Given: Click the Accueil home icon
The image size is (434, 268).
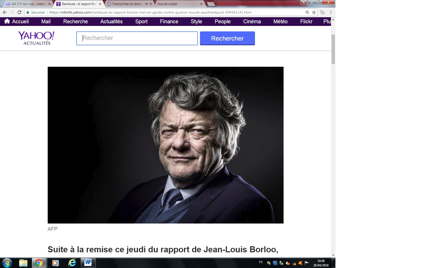Looking at the screenshot, I should [7, 21].
